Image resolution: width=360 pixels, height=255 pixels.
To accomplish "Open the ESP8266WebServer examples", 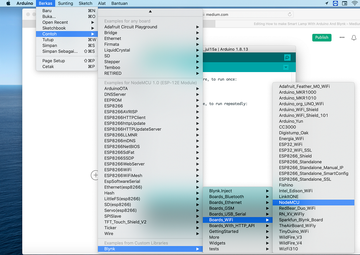I will 150,164.
